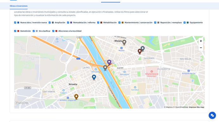Disable Mantenimiento / conservación filter checkbox
219x122 pixels.
click(x=119, y=23)
